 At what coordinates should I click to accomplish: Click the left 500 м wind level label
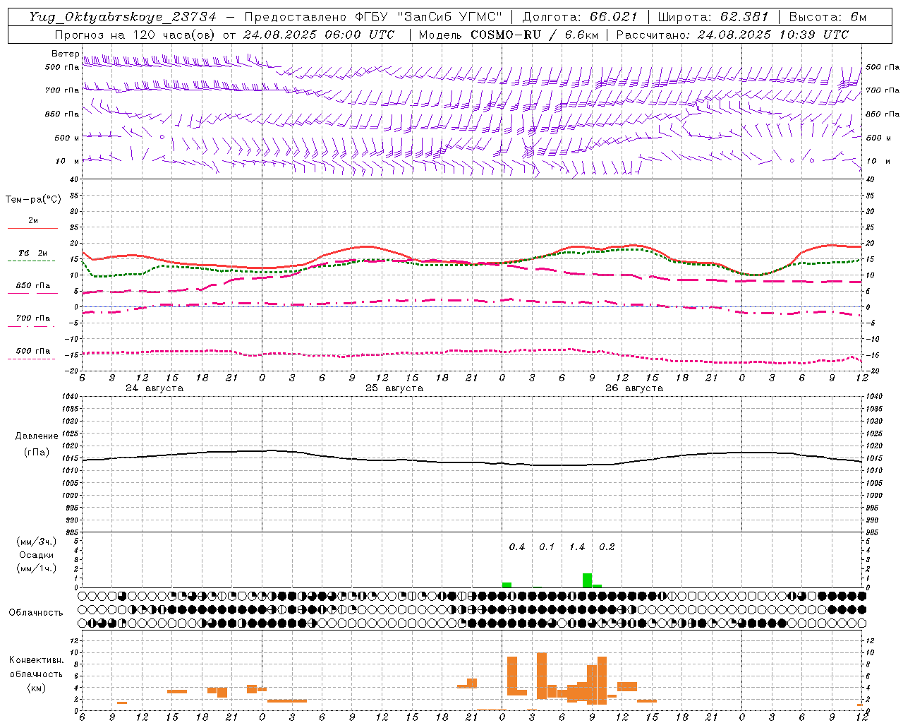click(x=67, y=138)
